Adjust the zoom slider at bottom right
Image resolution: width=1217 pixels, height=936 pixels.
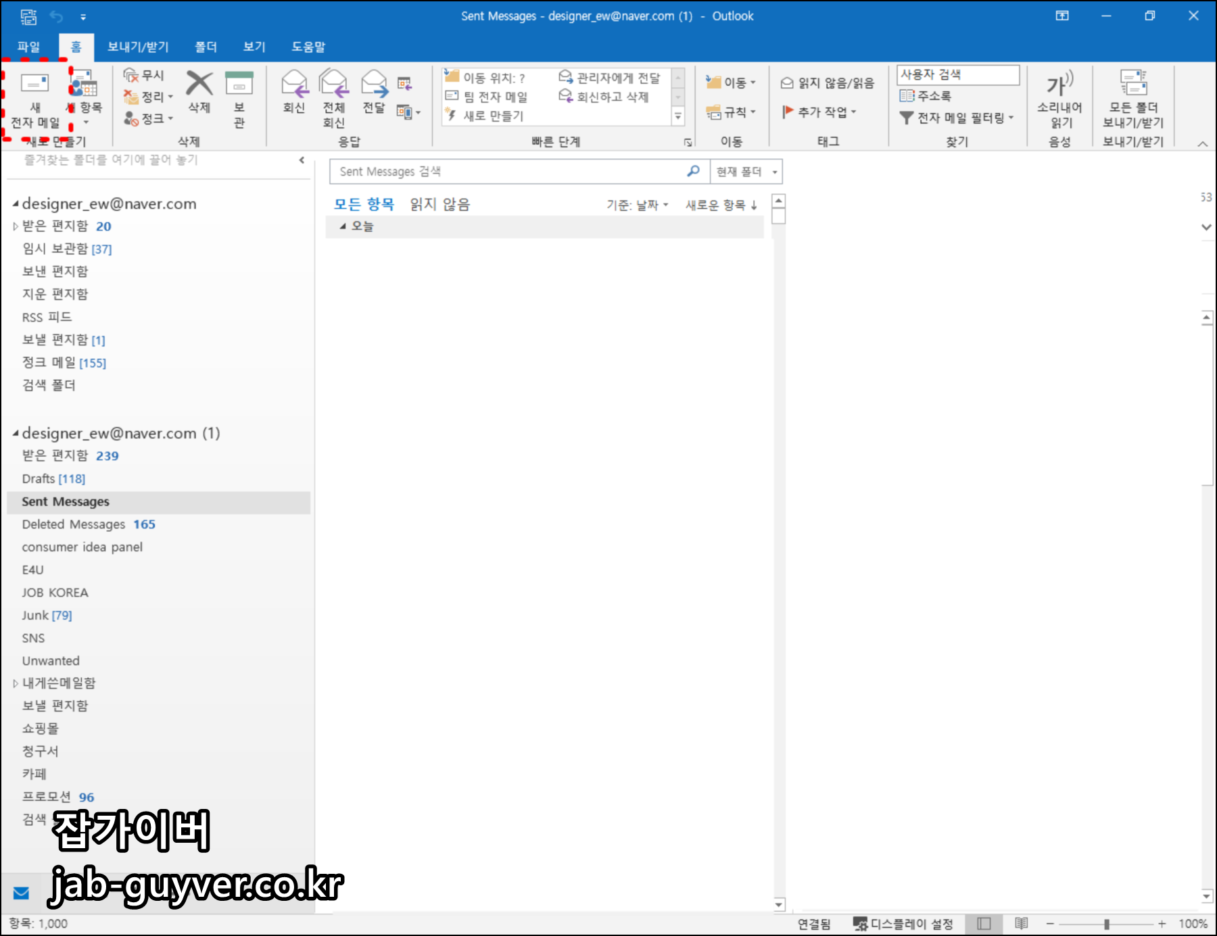point(1106,923)
